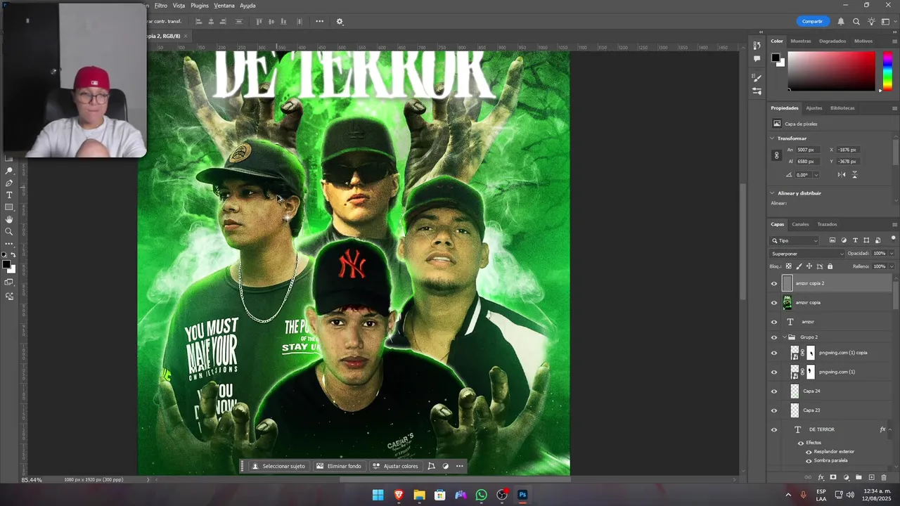The image size is (900, 506).
Task: Open the options bar settings gear
Action: coord(340,22)
